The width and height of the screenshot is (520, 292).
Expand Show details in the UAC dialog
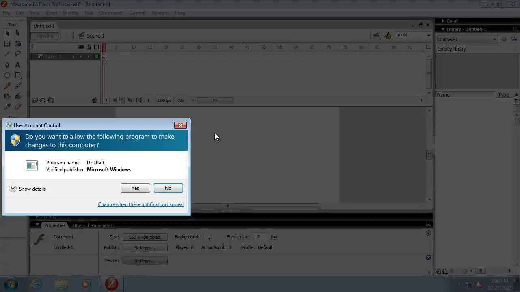[x=27, y=189]
